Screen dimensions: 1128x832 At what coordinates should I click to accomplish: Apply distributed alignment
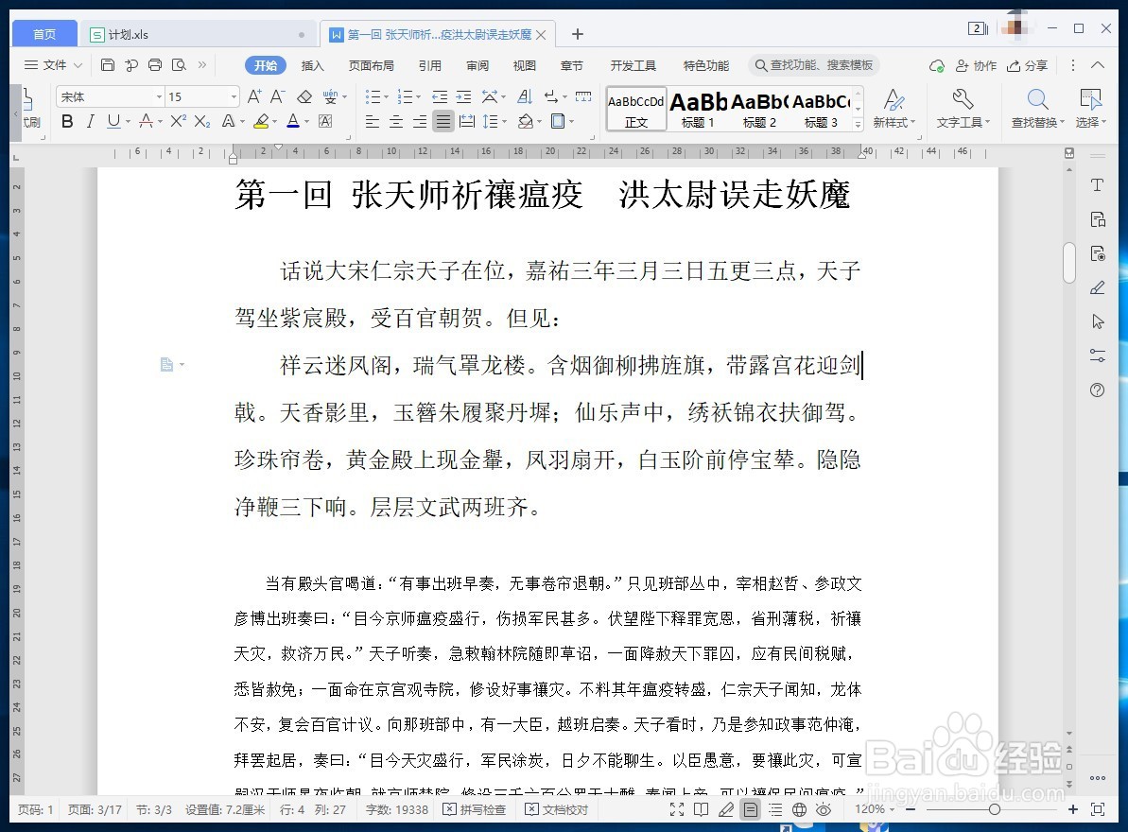click(x=467, y=122)
